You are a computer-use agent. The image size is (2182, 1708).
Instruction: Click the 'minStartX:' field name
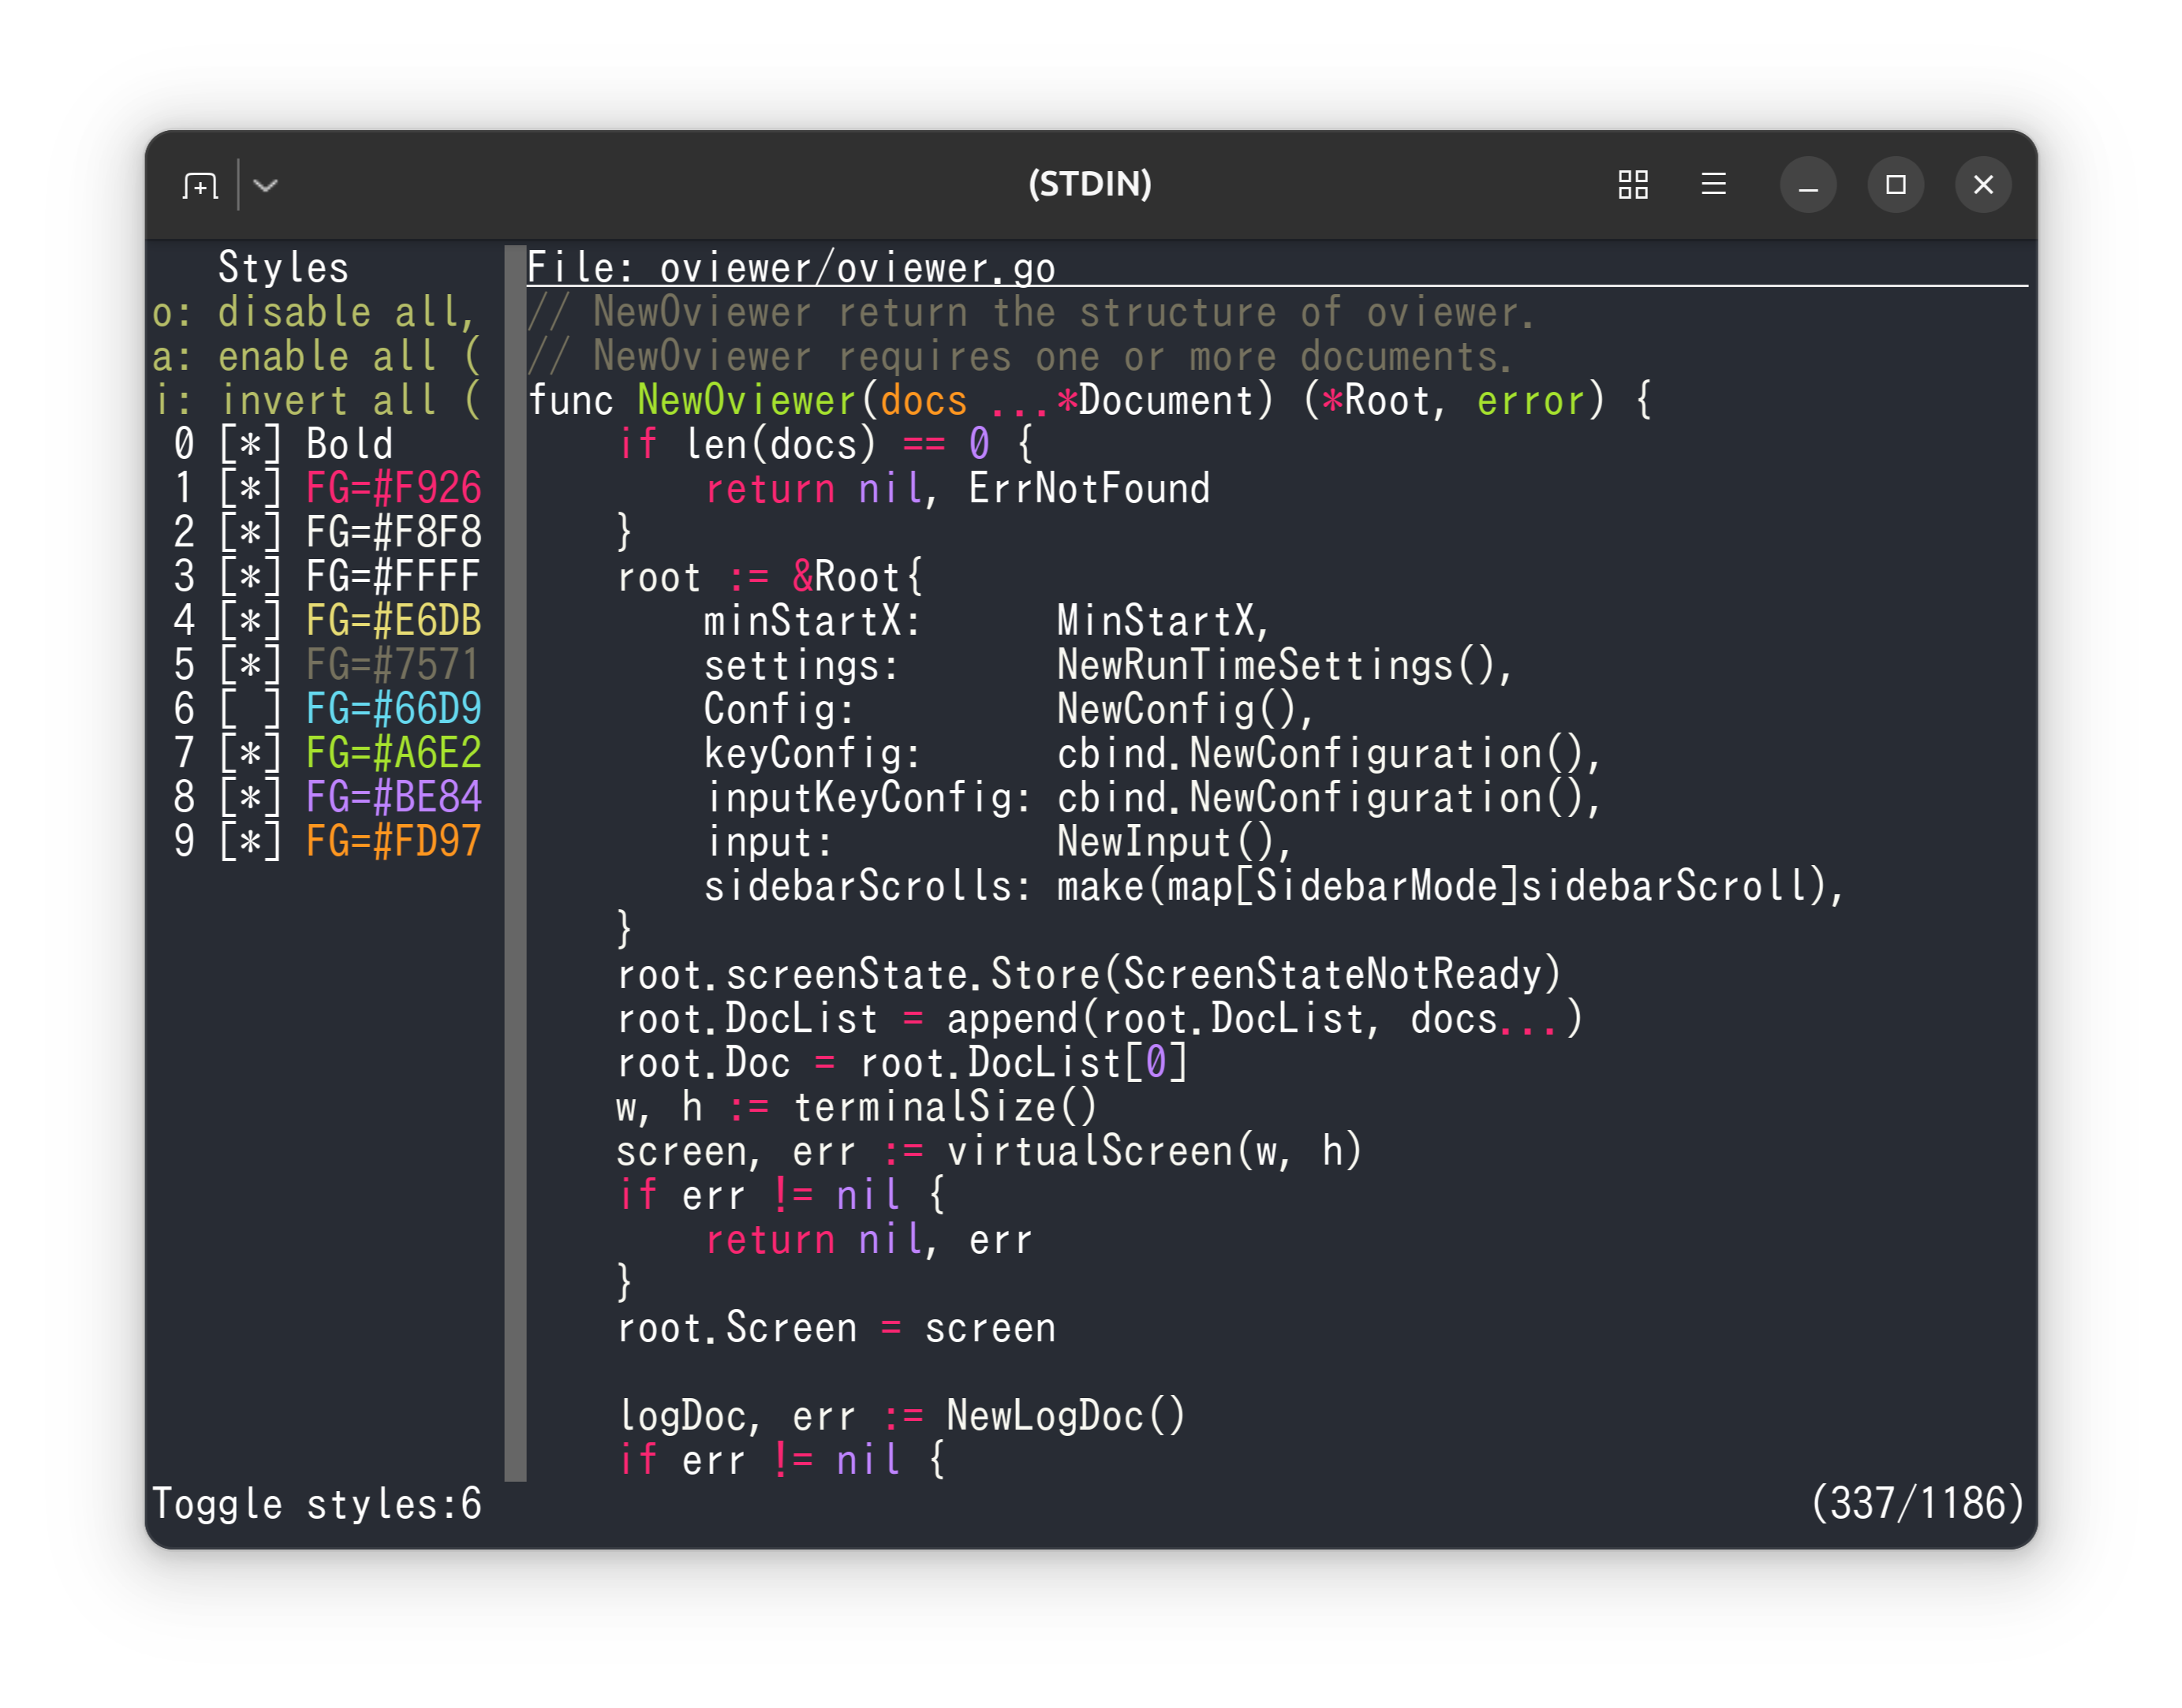click(813, 621)
